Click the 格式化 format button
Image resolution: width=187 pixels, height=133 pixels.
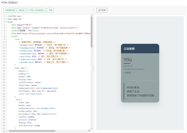[21, 10]
